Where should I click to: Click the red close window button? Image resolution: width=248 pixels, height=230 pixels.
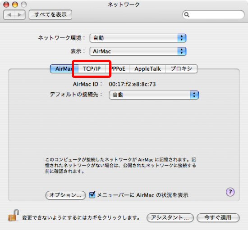[x=6, y=5]
